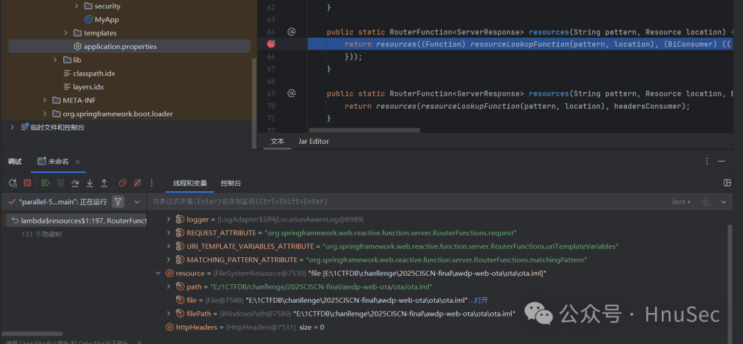This screenshot has width=743, height=344.
Task: Expand the templates folder
Action: [66, 33]
